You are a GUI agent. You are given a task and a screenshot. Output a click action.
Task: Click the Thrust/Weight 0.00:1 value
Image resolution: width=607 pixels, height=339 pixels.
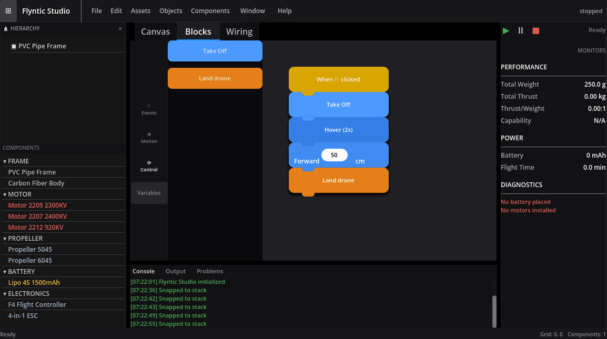(596, 109)
